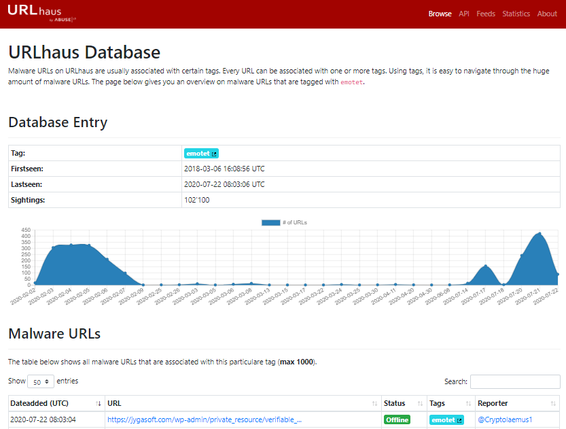Image resolution: width=566 pixels, height=429 pixels.
Task: Click the chart data point at 2020-07-17
Action: click(x=486, y=266)
